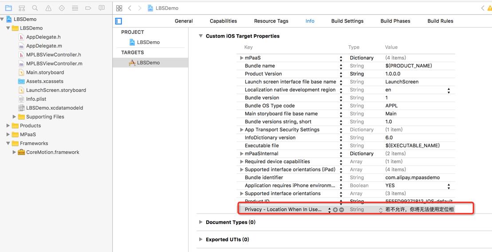Expand the Exported UTIs section
The image size is (492, 252).
[201, 240]
